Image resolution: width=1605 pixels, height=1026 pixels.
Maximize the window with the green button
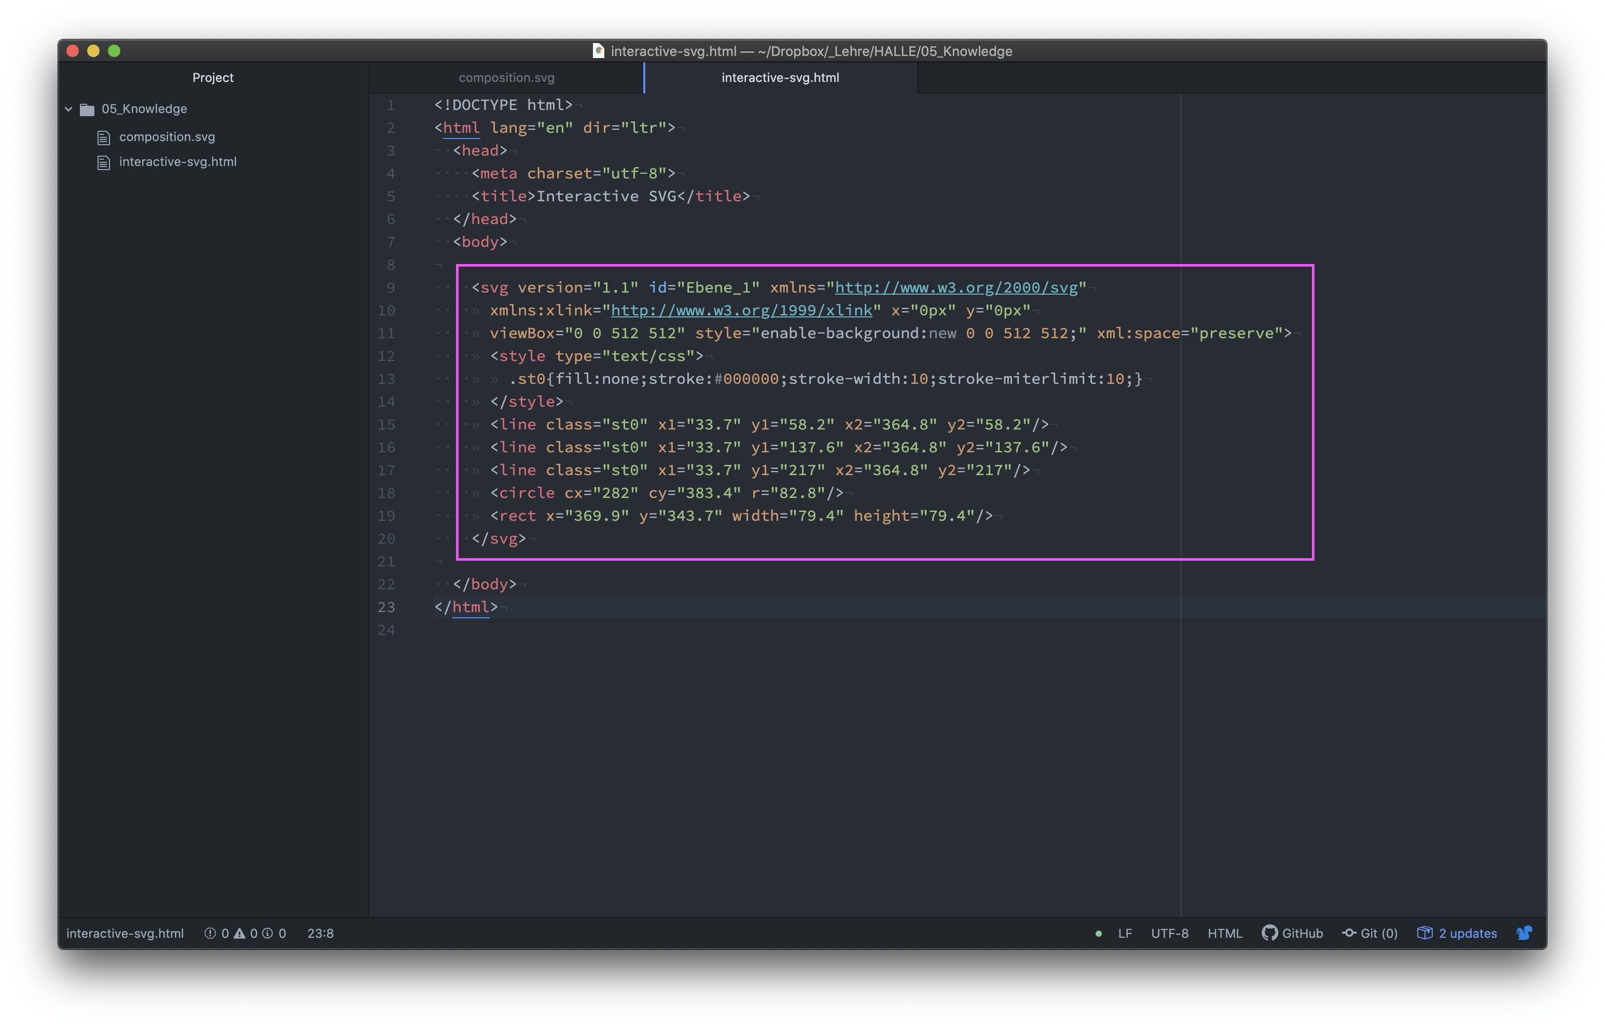(x=114, y=51)
